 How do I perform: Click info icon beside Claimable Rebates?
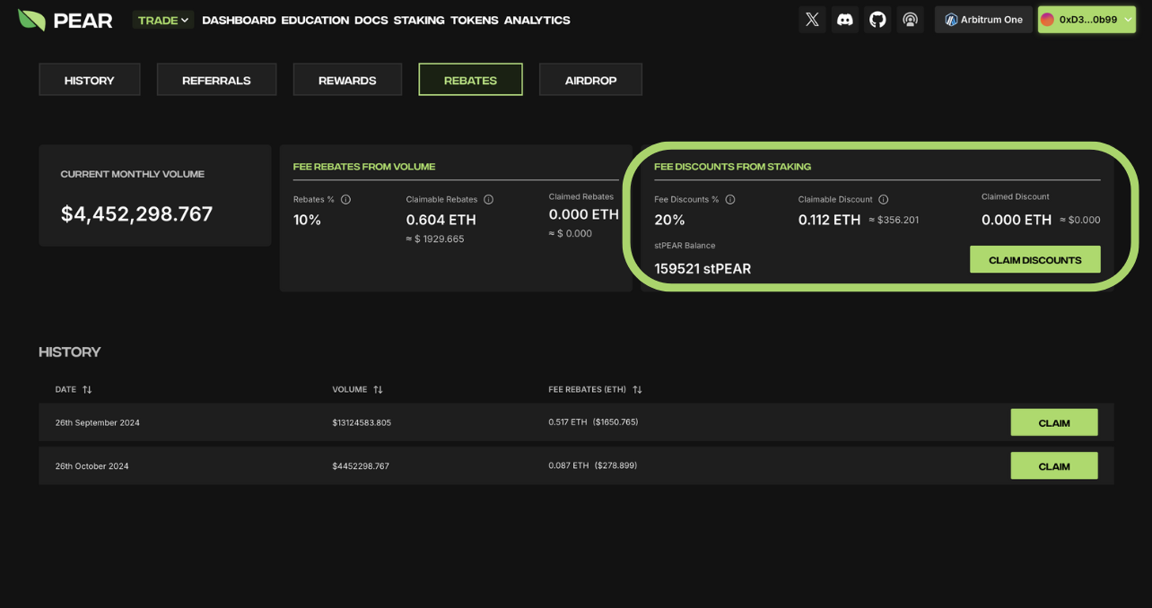pyautogui.click(x=488, y=199)
